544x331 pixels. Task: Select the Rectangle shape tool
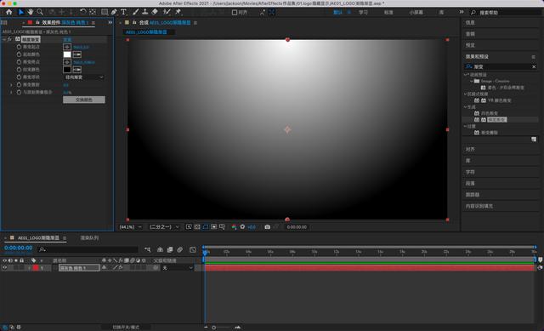tap(105, 12)
